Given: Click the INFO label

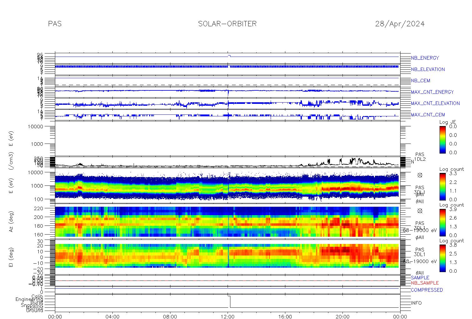Looking at the screenshot, I should coord(416,303).
